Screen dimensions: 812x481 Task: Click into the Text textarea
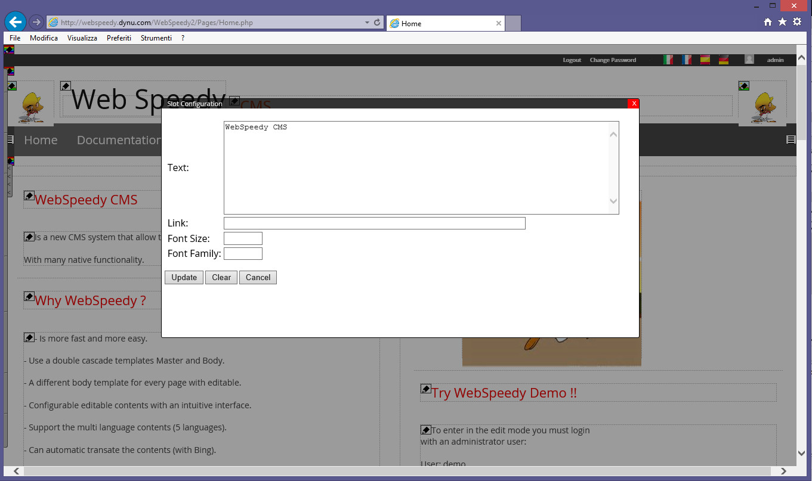click(x=421, y=167)
